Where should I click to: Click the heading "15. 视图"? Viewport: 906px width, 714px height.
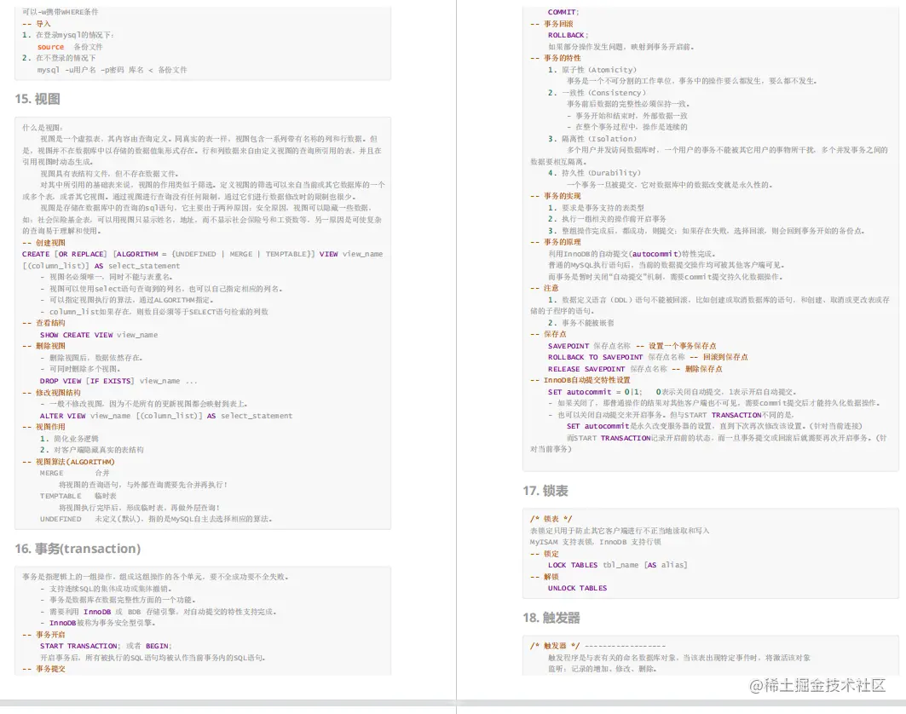[38, 99]
